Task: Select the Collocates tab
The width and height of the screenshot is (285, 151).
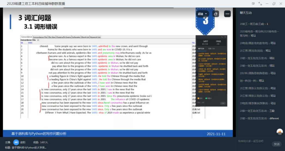Action: tap(76, 37)
